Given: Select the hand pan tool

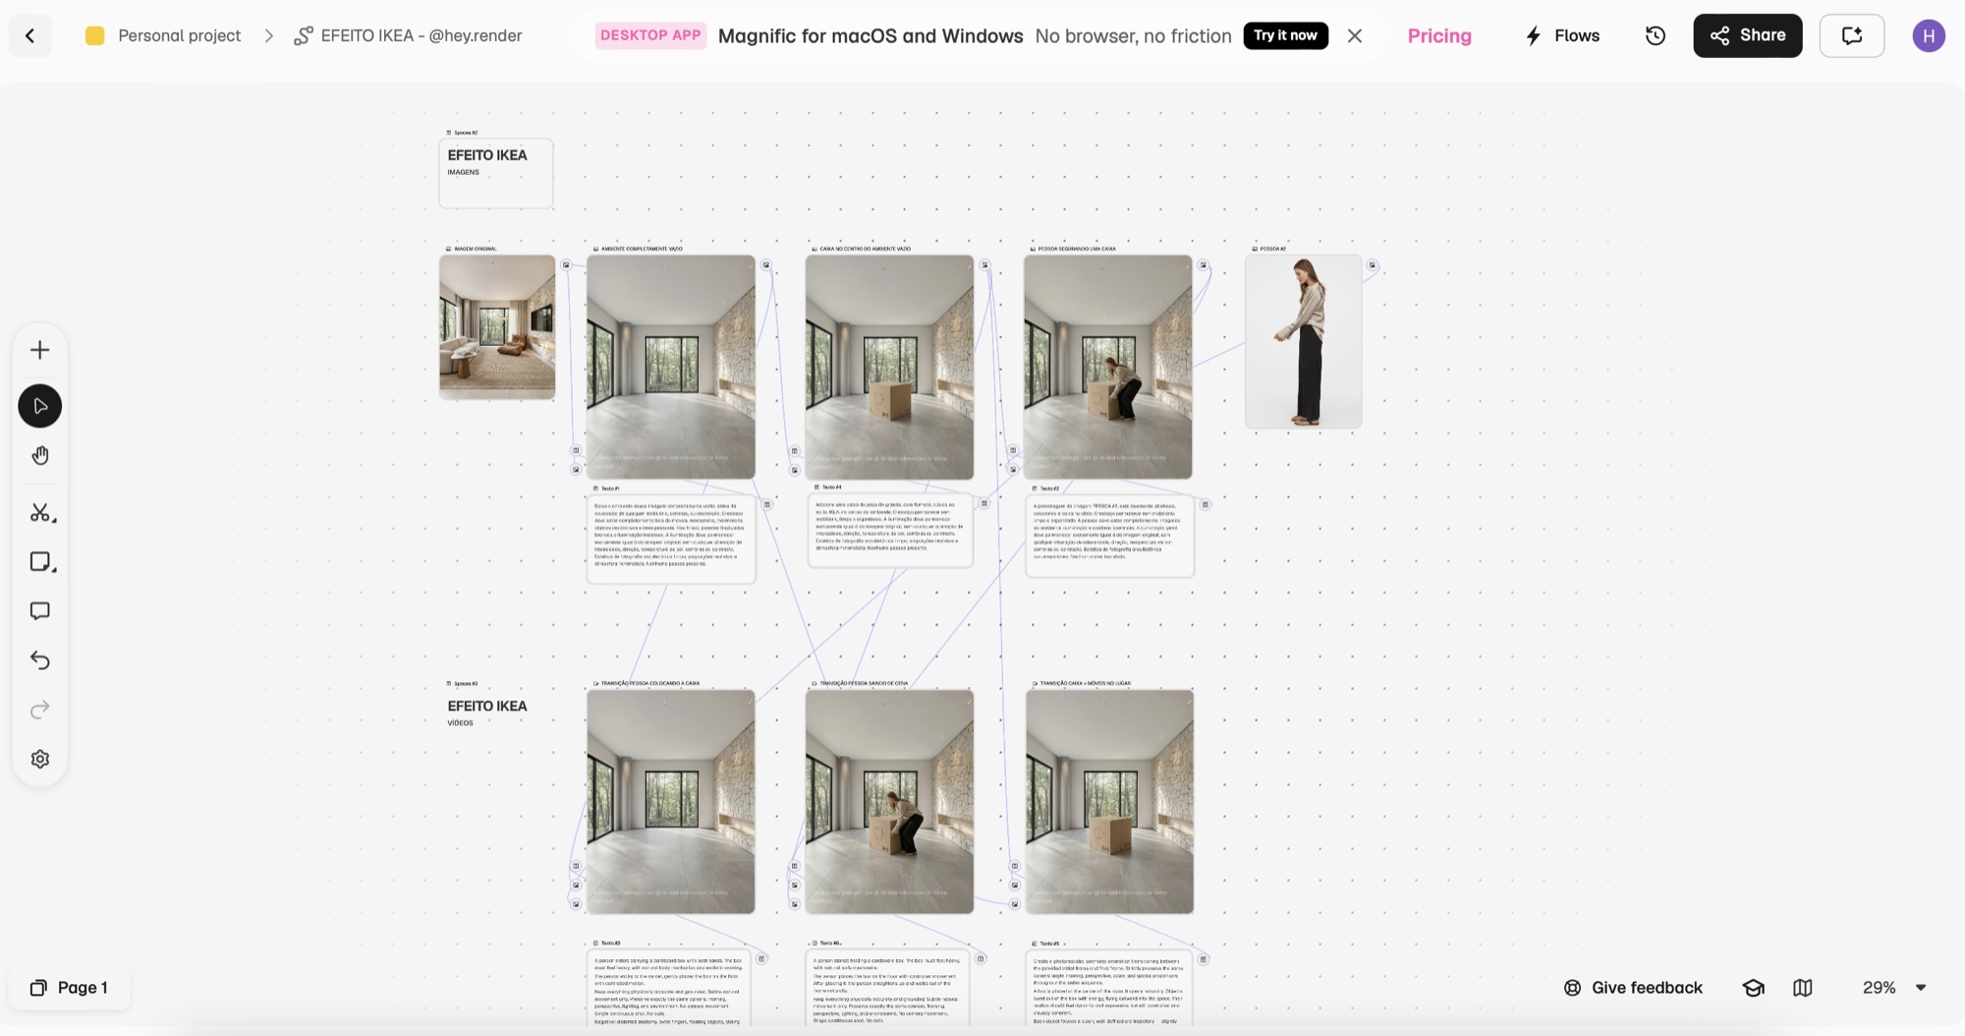Looking at the screenshot, I should [40, 455].
